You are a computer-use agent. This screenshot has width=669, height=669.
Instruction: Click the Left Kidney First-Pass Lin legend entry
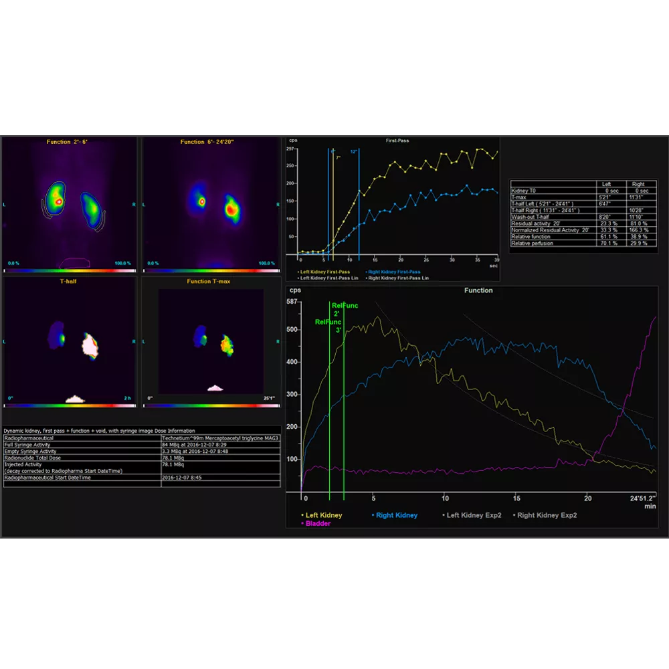pyautogui.click(x=328, y=278)
